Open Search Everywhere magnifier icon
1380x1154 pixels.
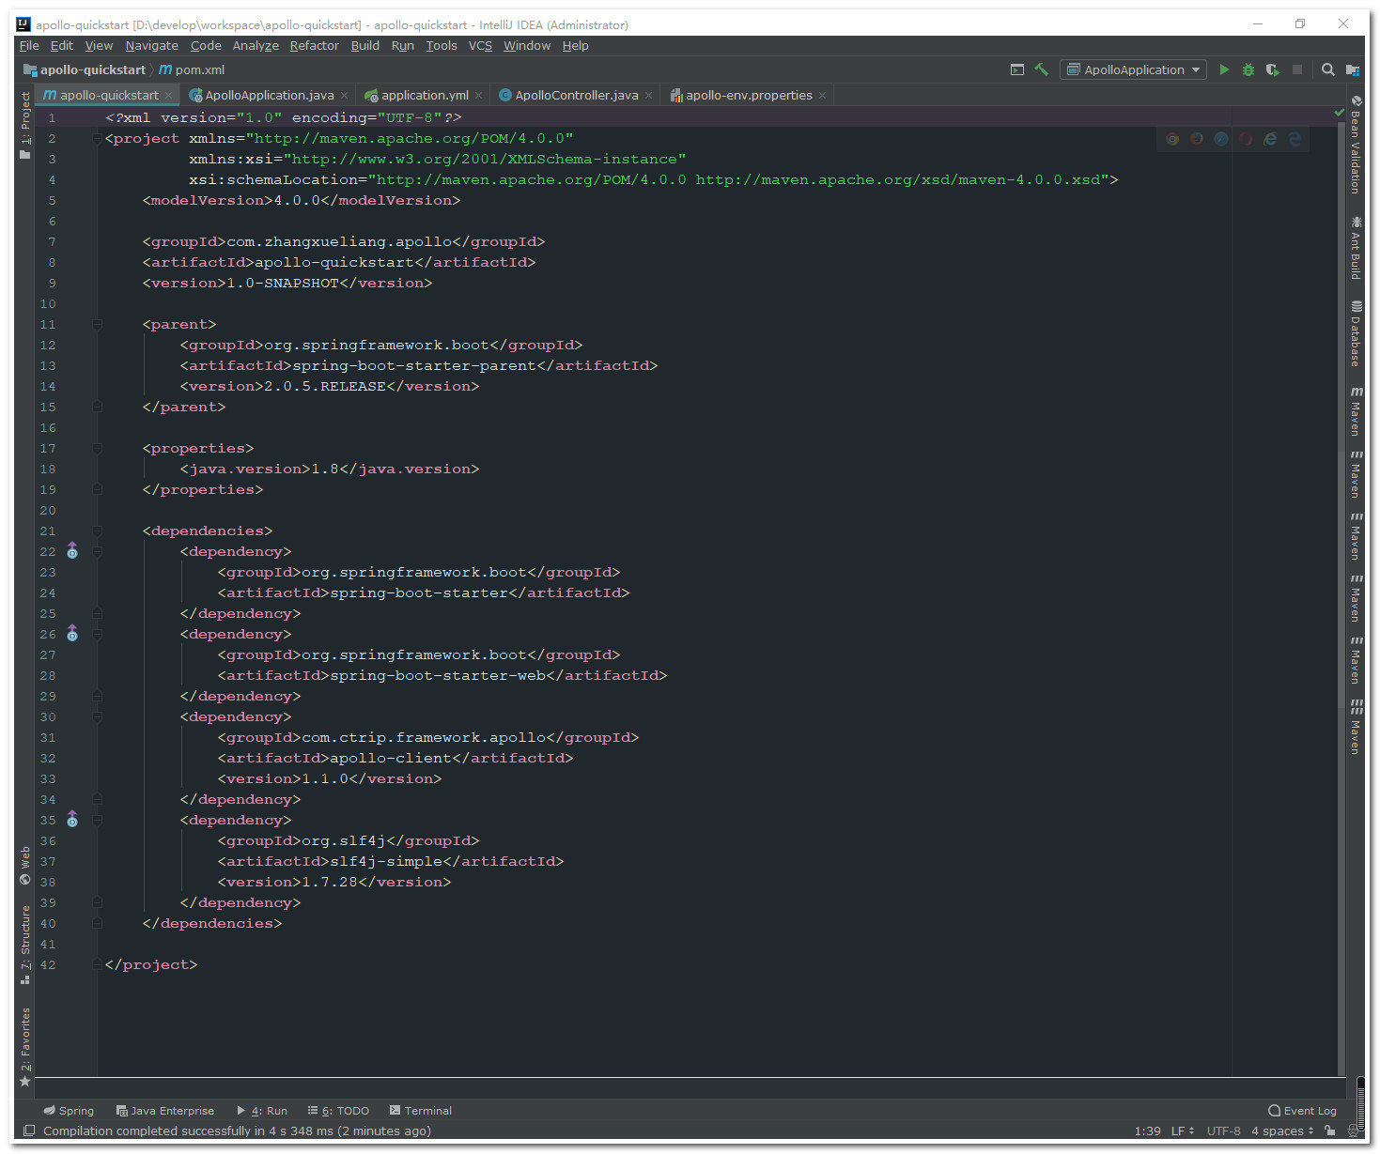pyautogui.click(x=1328, y=69)
